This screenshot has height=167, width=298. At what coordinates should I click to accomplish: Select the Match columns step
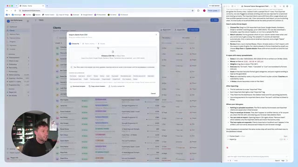88,44
